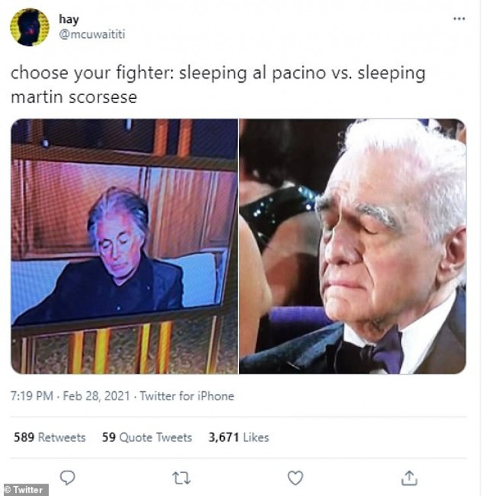Click the Feb 28, 2021 date
The image size is (482, 496).
(96, 396)
